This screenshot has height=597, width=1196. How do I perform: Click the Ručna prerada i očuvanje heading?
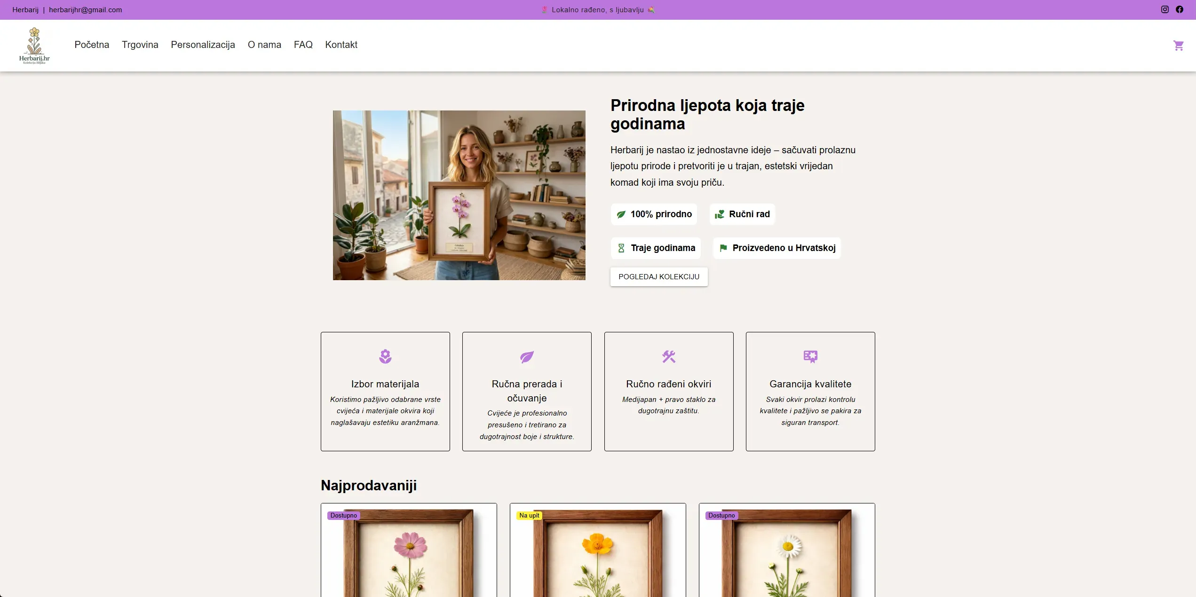tap(527, 391)
